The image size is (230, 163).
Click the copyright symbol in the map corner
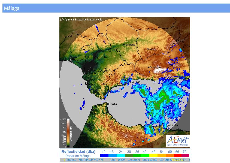(x=62, y=20)
